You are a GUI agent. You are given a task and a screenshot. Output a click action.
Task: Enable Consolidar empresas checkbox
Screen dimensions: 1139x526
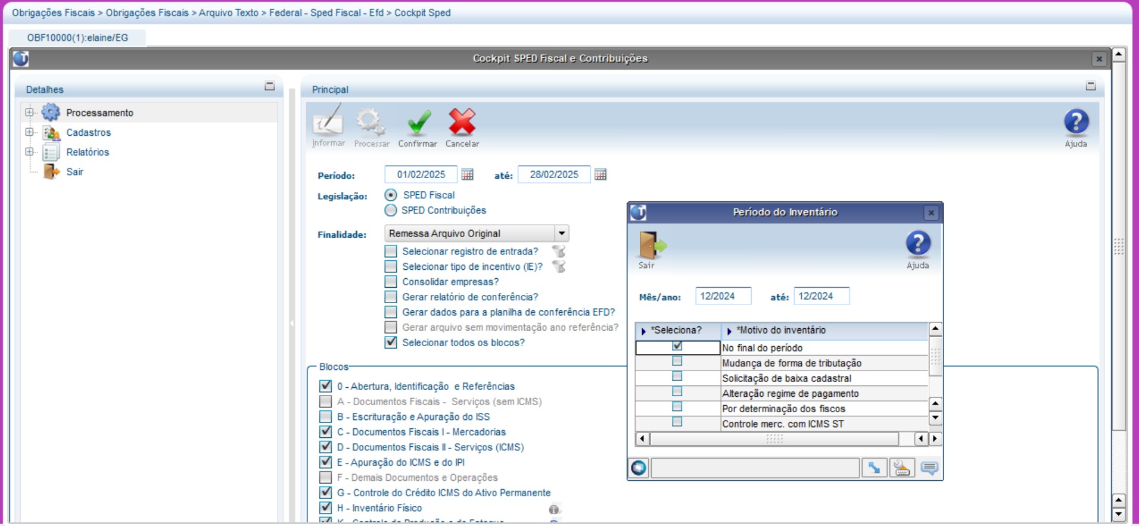point(391,281)
